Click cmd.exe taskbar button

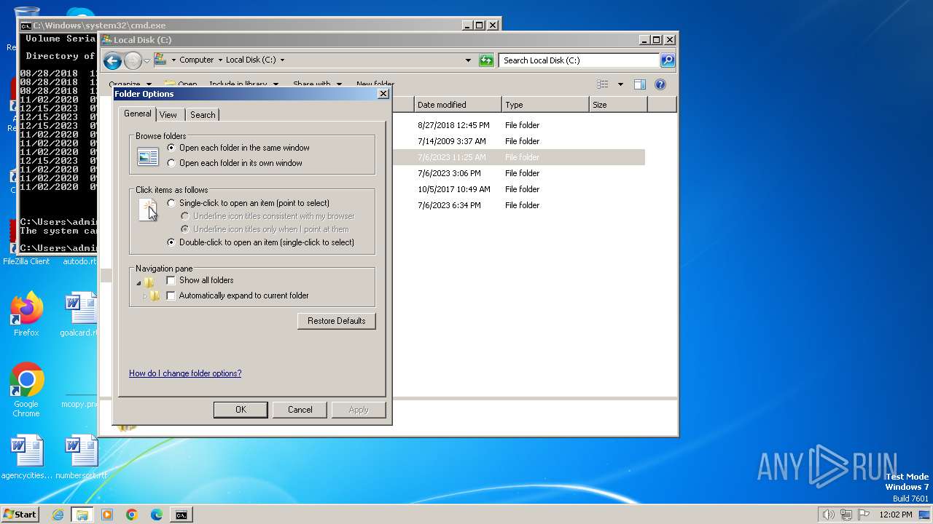(181, 515)
